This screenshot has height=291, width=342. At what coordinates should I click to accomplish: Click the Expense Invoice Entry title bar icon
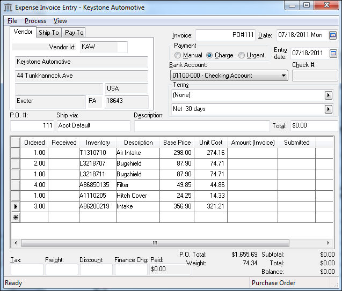point(8,8)
